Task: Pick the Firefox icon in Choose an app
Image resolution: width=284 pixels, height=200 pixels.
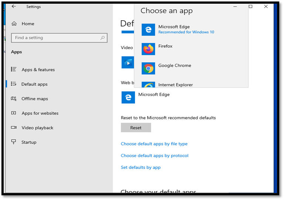Action: coord(148,49)
